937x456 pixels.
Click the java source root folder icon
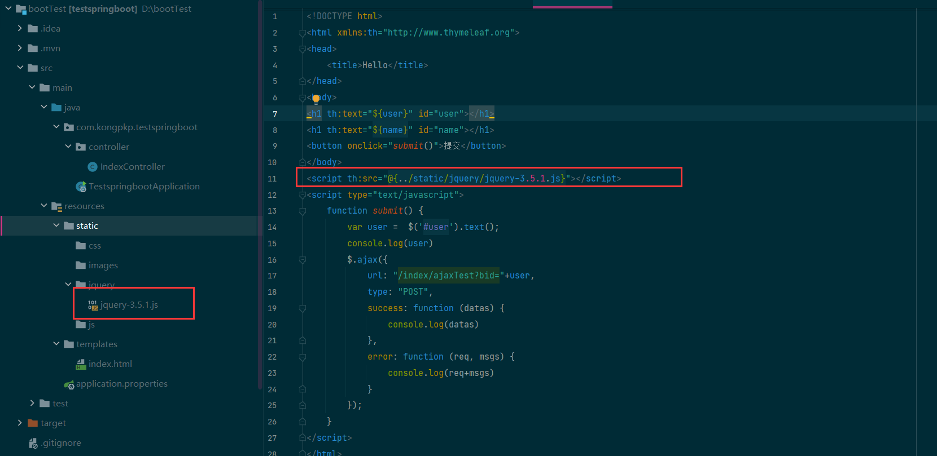[56, 108]
